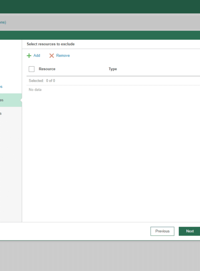Click the "Select resources to exclude" heading

[50, 44]
